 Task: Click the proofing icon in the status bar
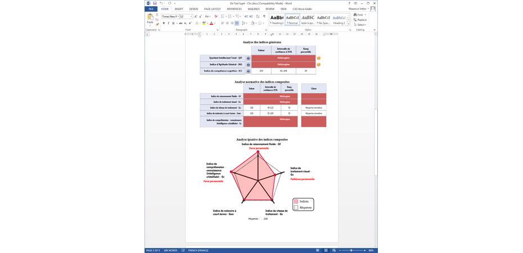point(183,250)
